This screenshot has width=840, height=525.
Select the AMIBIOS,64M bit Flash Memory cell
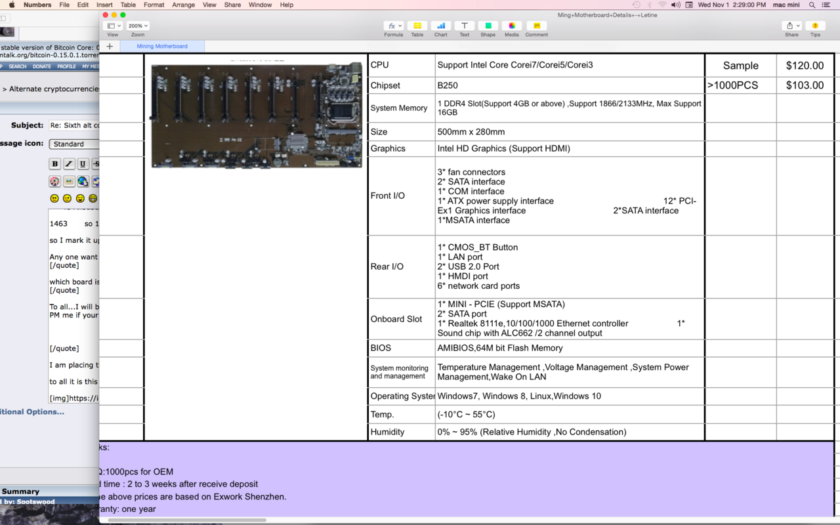(570, 348)
